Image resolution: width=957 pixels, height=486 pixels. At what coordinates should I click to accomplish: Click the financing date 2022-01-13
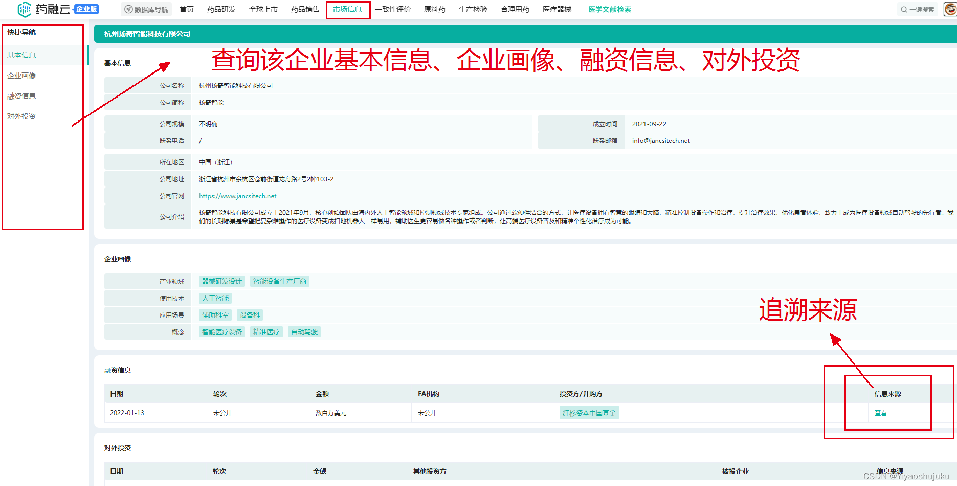[127, 413]
